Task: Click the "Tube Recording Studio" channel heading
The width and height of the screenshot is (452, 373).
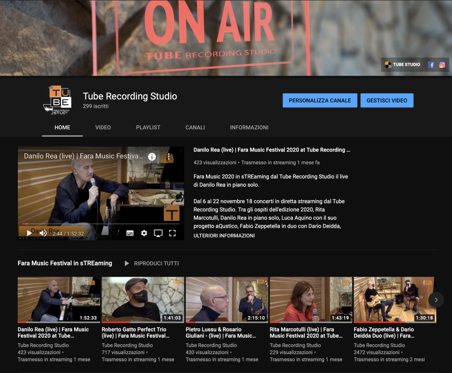Action: [x=130, y=96]
